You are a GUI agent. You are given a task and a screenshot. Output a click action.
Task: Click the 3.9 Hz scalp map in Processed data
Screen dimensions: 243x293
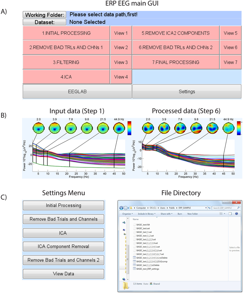pos(164,128)
